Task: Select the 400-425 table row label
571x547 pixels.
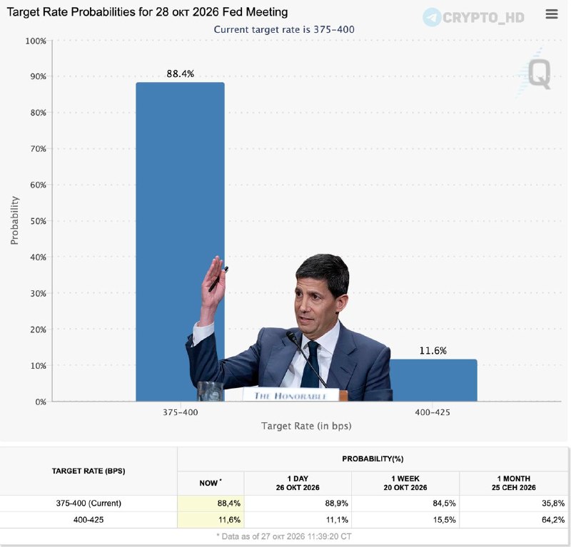Action: [89, 520]
